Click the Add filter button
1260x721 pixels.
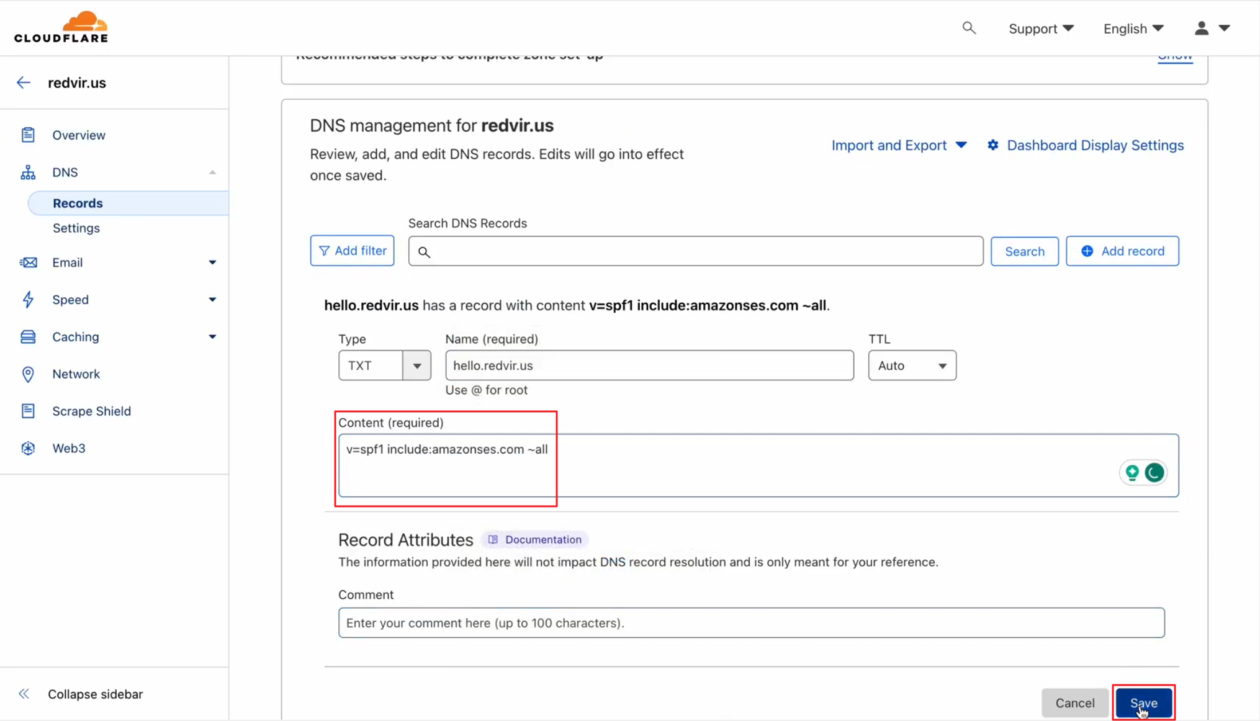(x=352, y=251)
